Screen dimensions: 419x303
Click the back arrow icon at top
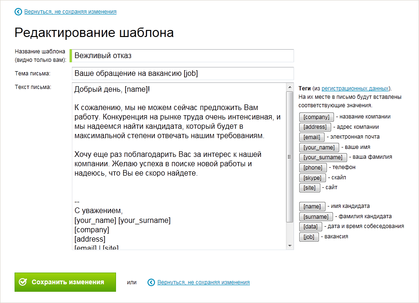click(x=18, y=12)
